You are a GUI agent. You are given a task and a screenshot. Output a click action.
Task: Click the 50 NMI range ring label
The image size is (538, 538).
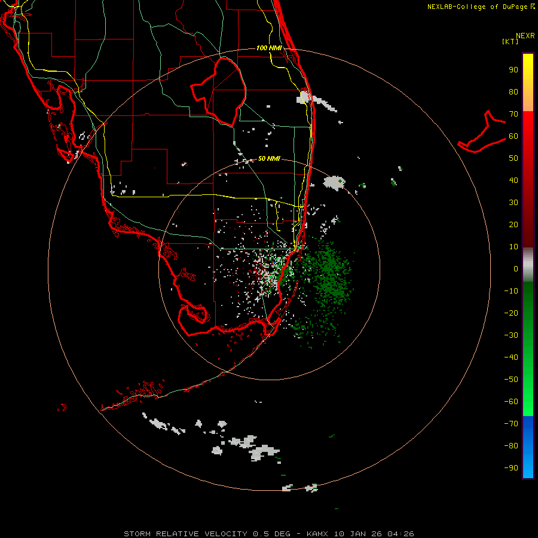coord(269,158)
